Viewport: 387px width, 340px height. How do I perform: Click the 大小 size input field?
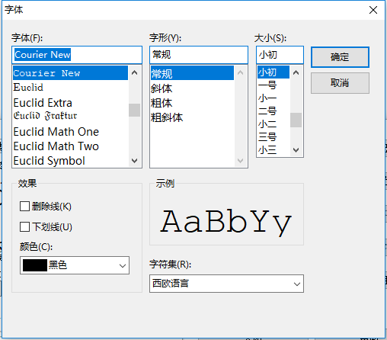280,55
